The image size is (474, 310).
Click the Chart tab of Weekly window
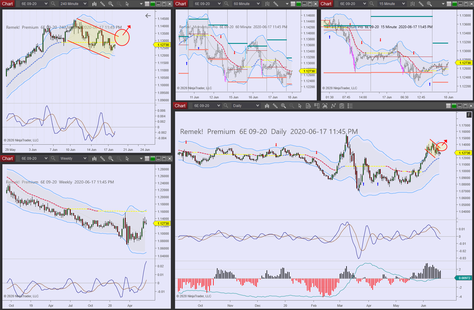pyautogui.click(x=7, y=159)
